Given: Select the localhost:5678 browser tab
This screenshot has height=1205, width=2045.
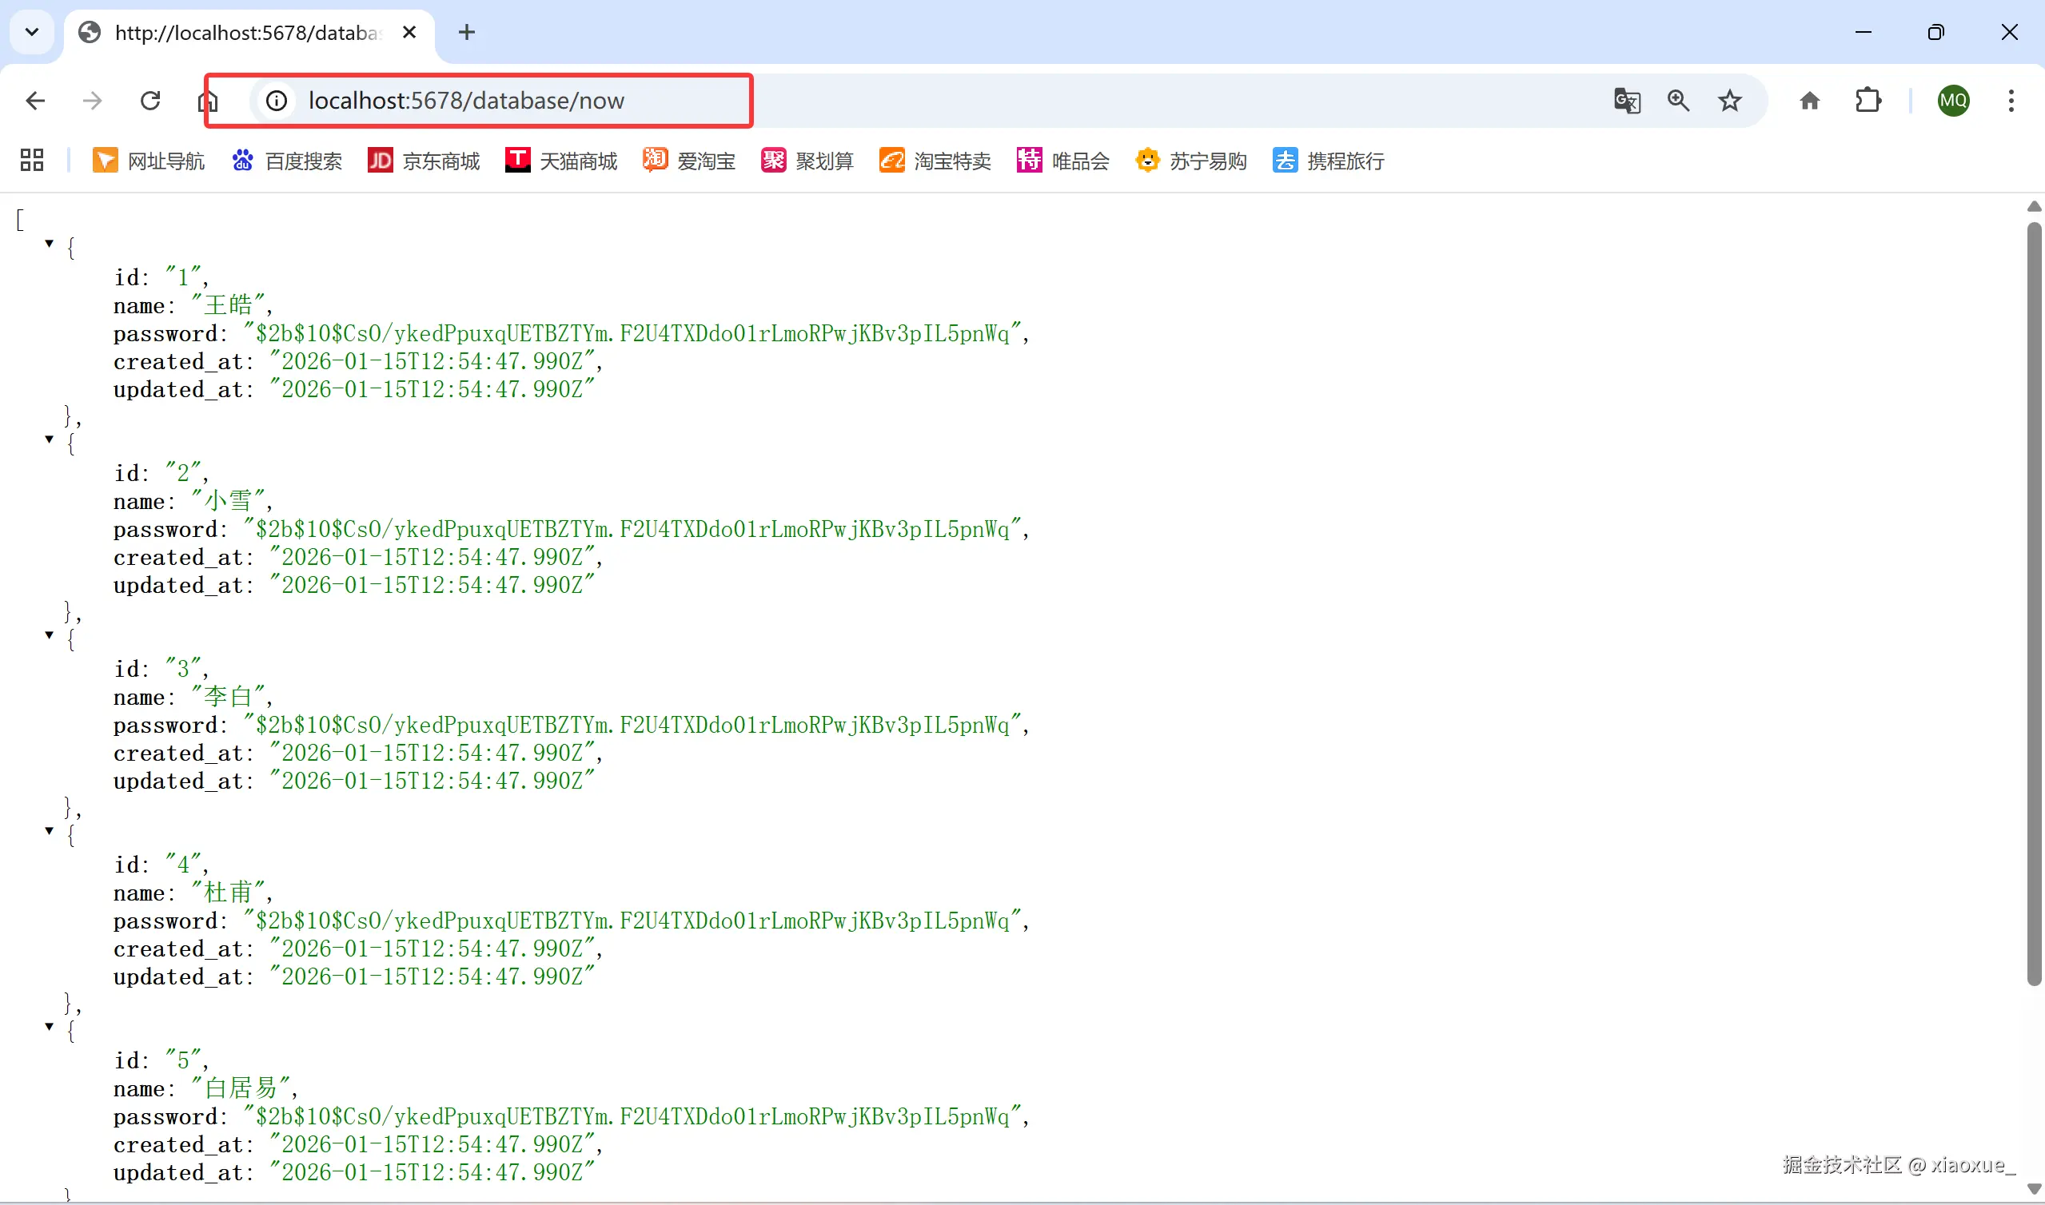Looking at the screenshot, I should [x=244, y=33].
